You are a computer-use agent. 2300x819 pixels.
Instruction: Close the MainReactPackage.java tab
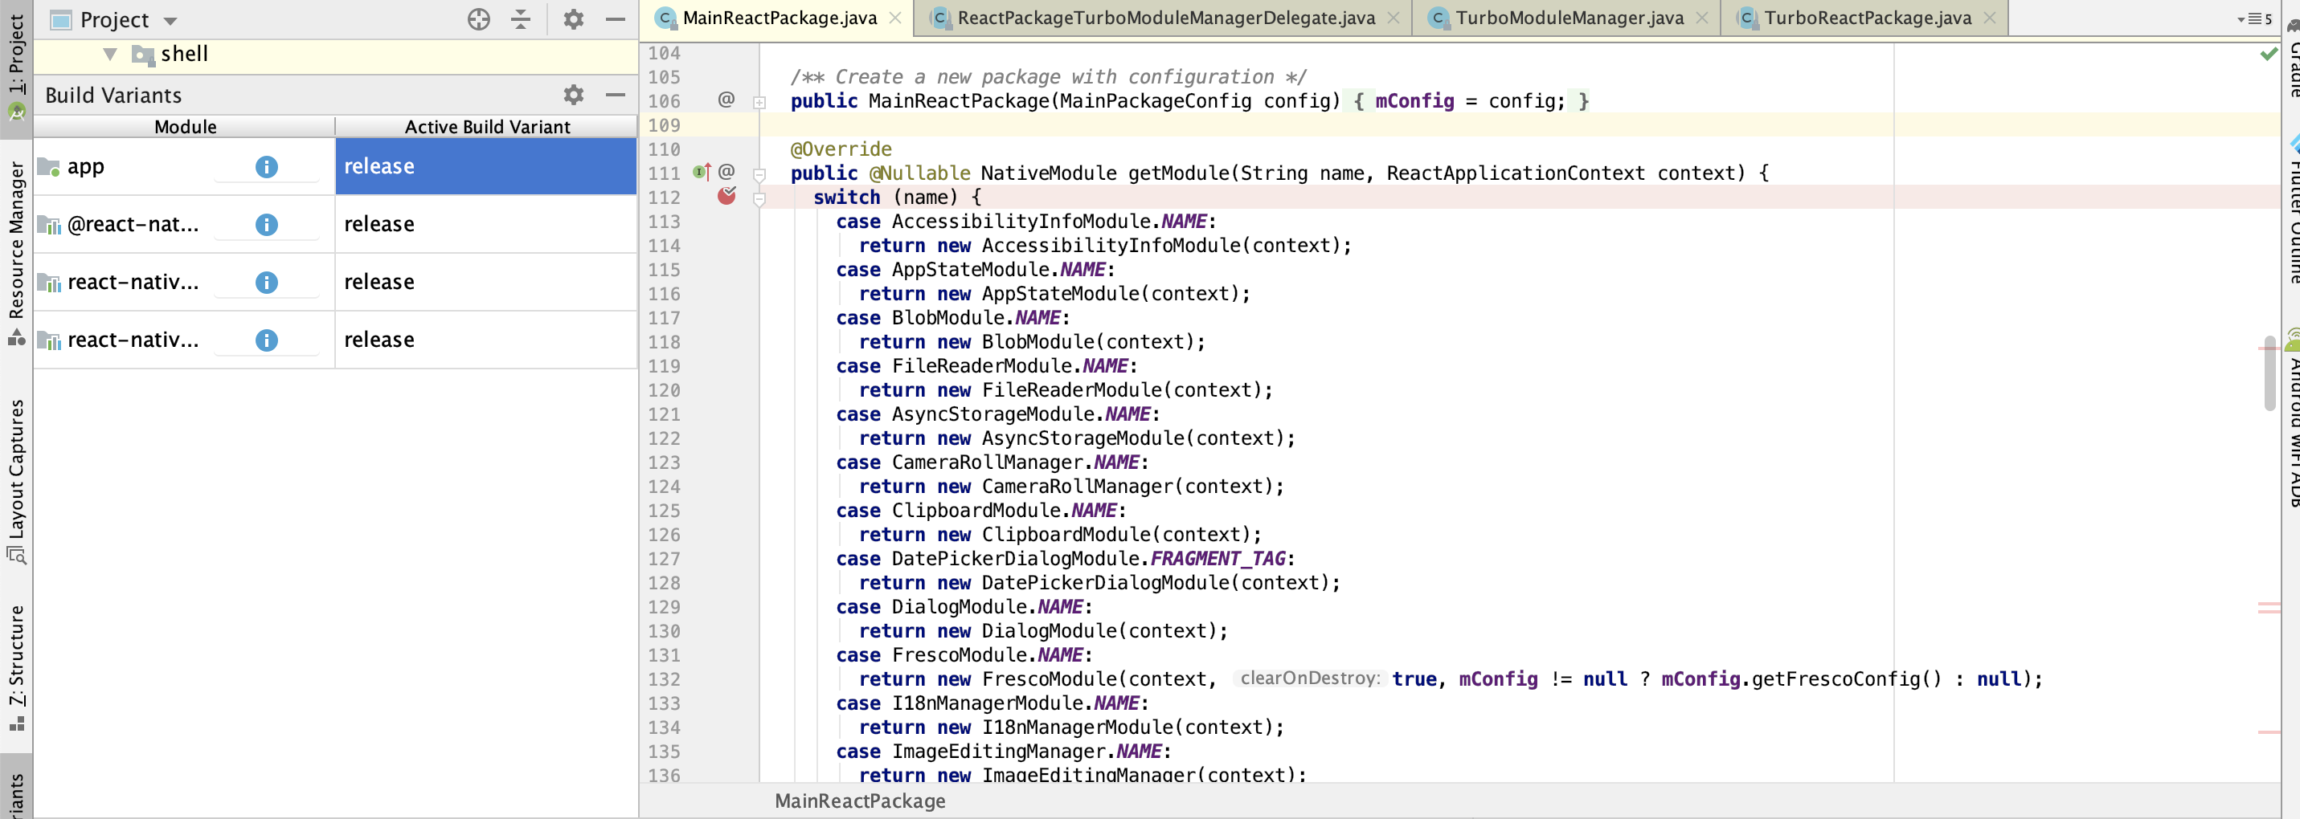pos(895,18)
